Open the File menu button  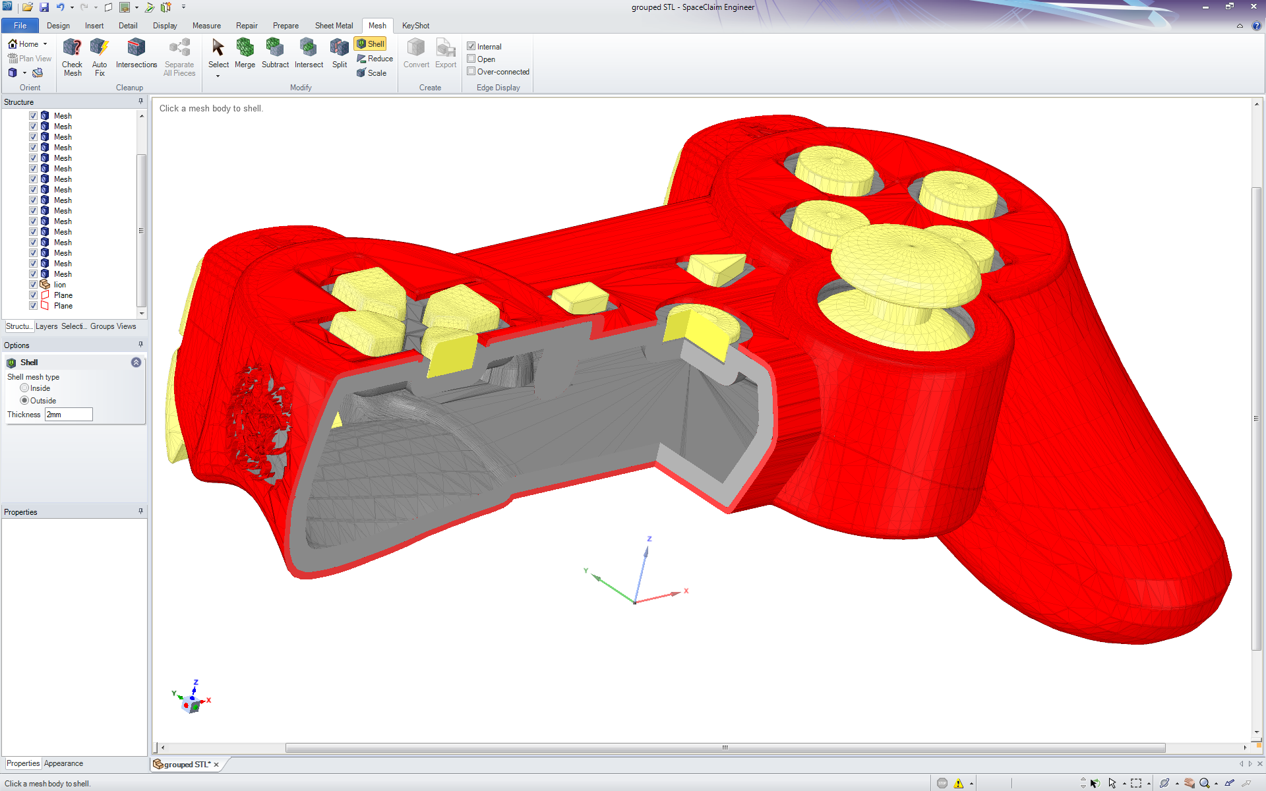[20, 26]
